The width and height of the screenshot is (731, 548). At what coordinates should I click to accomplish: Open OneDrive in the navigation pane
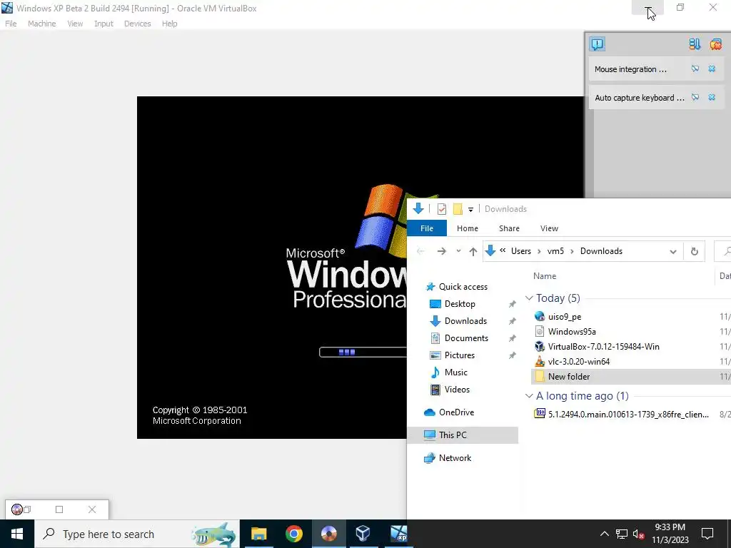456,412
